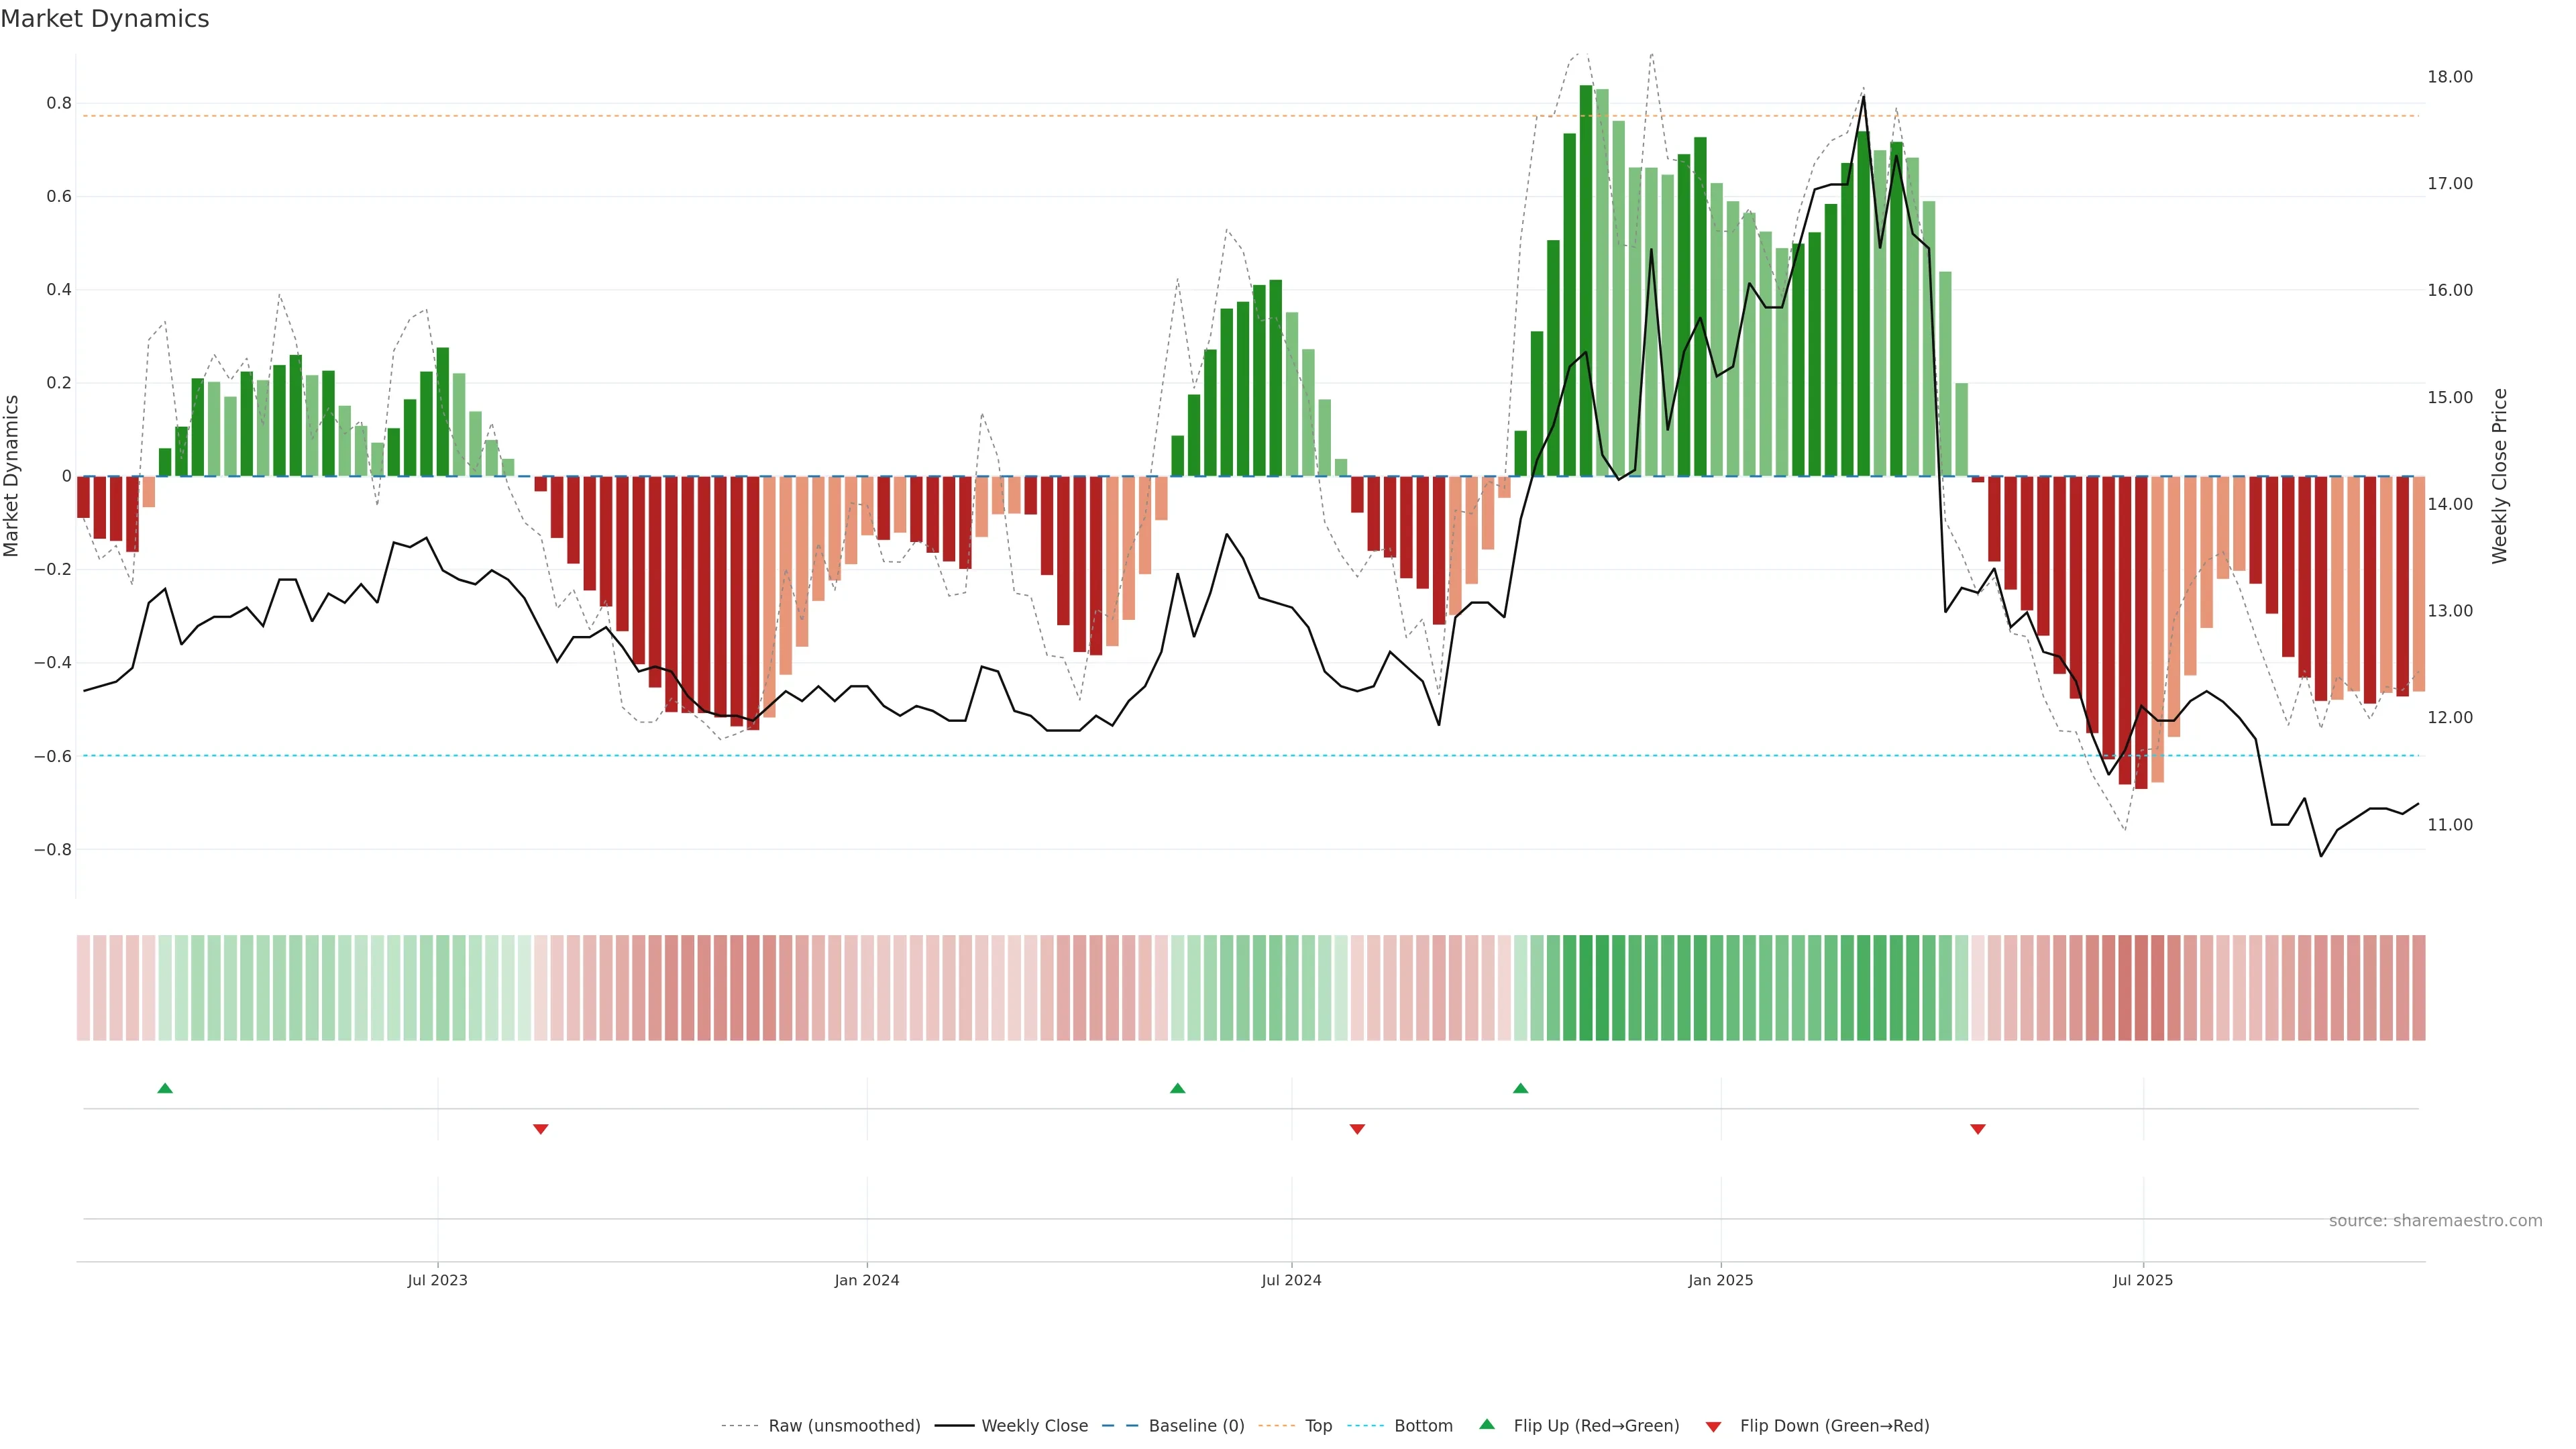
Task: Toggle the Baseline (0) legend entry
Action: tap(1196, 1426)
